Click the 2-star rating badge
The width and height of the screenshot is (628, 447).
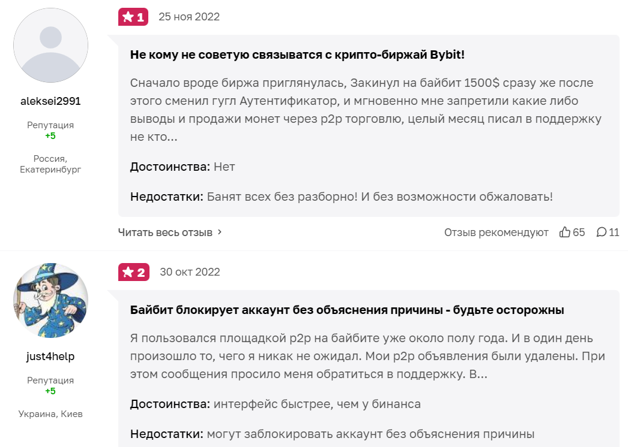[x=134, y=272]
